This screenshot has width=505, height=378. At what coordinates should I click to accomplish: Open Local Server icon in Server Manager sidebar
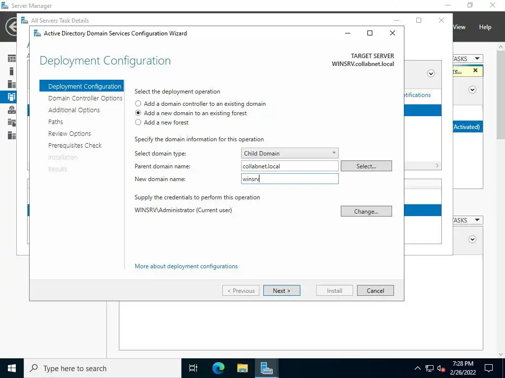pyautogui.click(x=12, y=71)
